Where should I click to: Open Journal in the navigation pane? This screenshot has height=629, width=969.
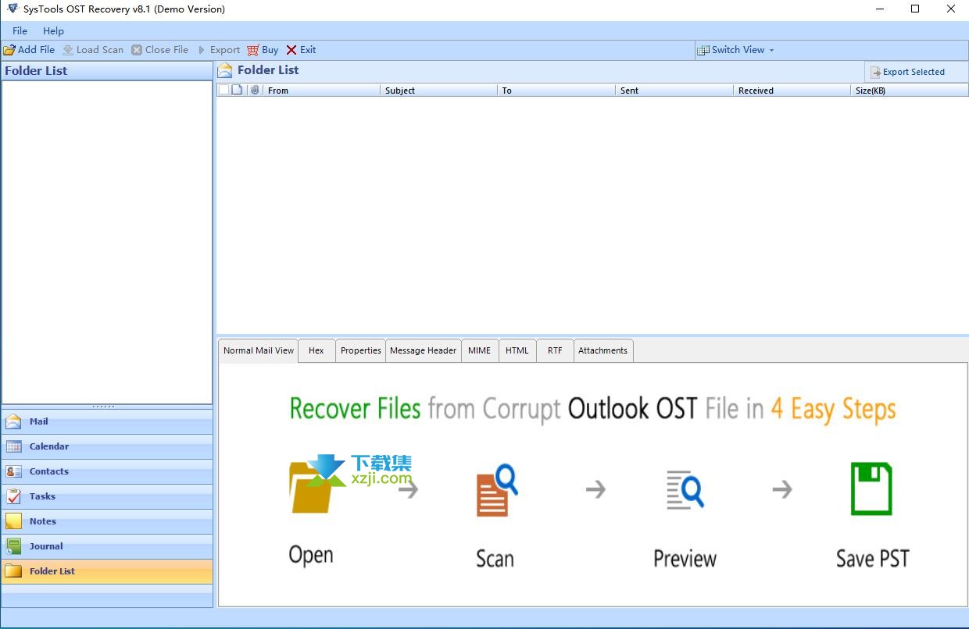(46, 546)
